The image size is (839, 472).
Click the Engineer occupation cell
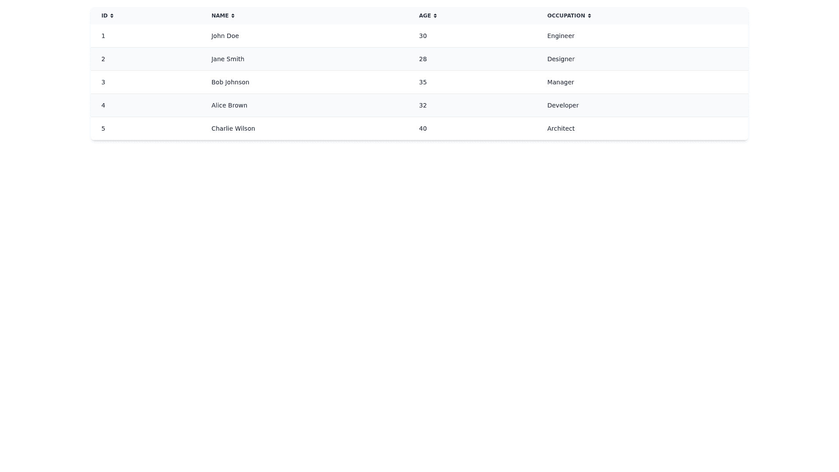(561, 36)
